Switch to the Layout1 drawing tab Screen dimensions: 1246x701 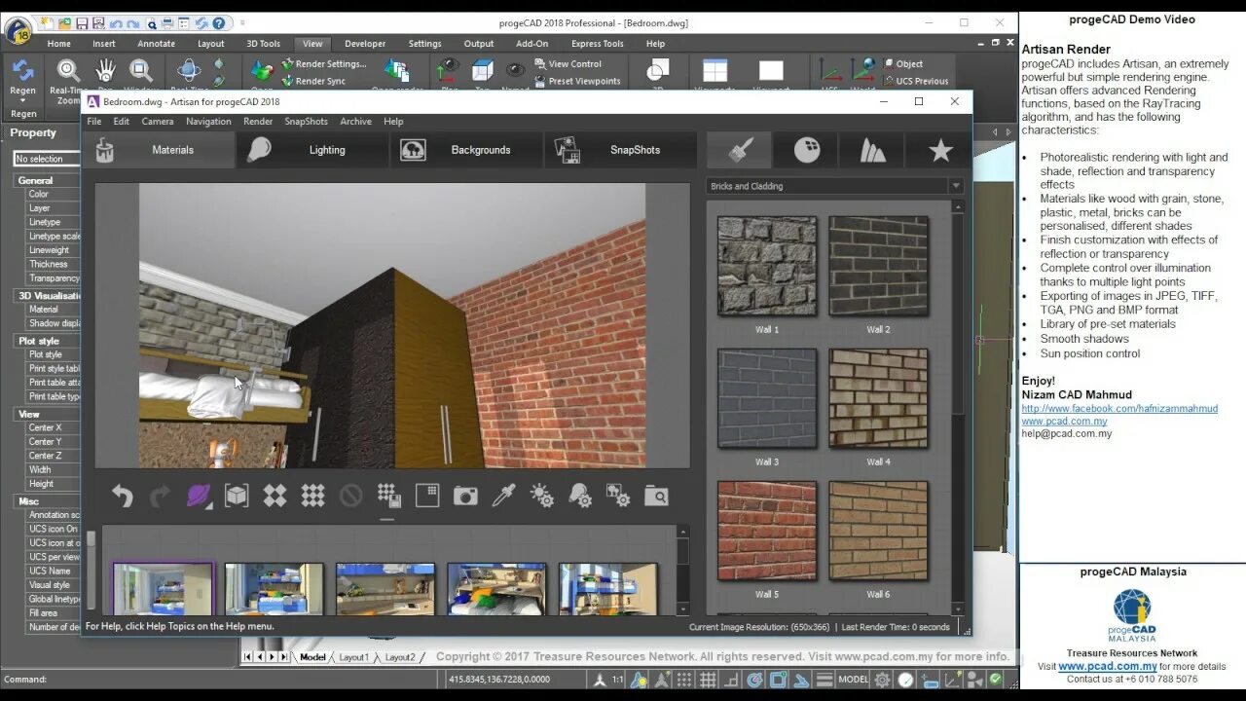tap(353, 657)
